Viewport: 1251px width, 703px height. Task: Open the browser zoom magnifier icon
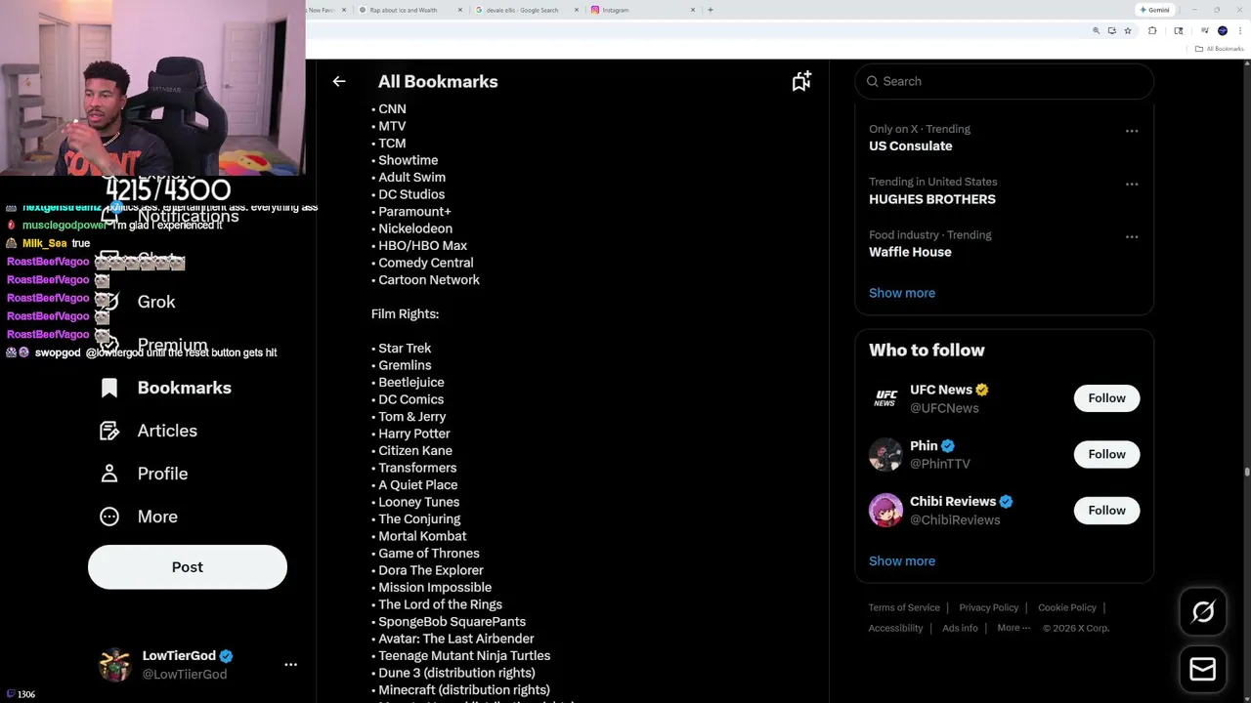1096,31
